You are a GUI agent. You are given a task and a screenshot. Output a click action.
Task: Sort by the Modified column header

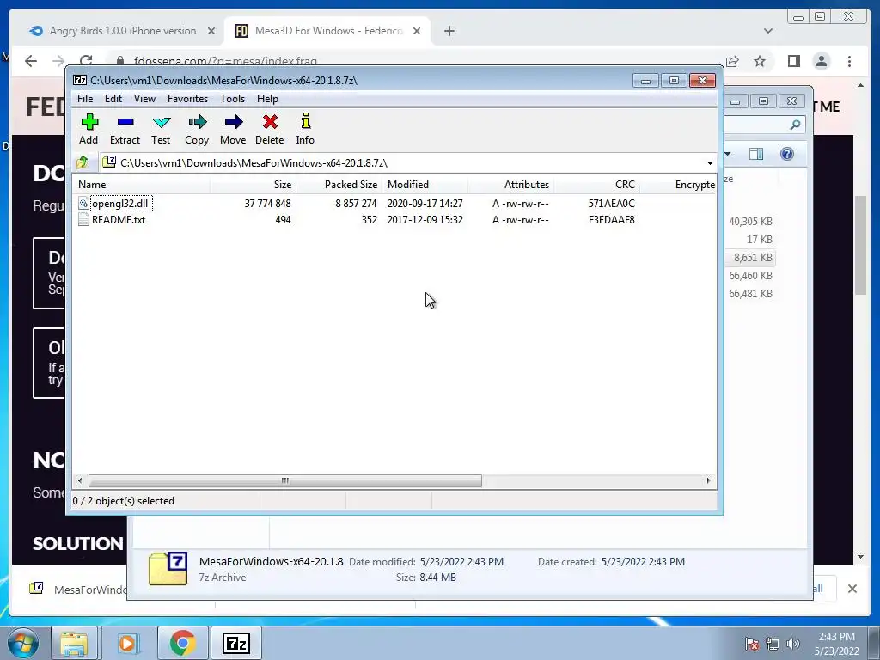point(425,185)
